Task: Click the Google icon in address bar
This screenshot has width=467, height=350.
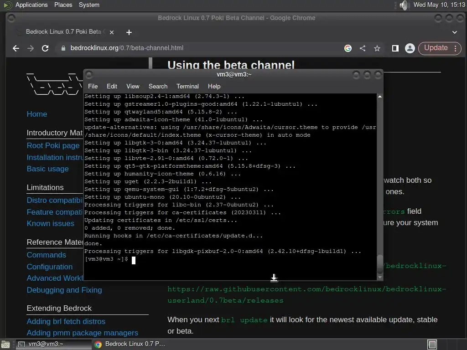Action: click(348, 48)
